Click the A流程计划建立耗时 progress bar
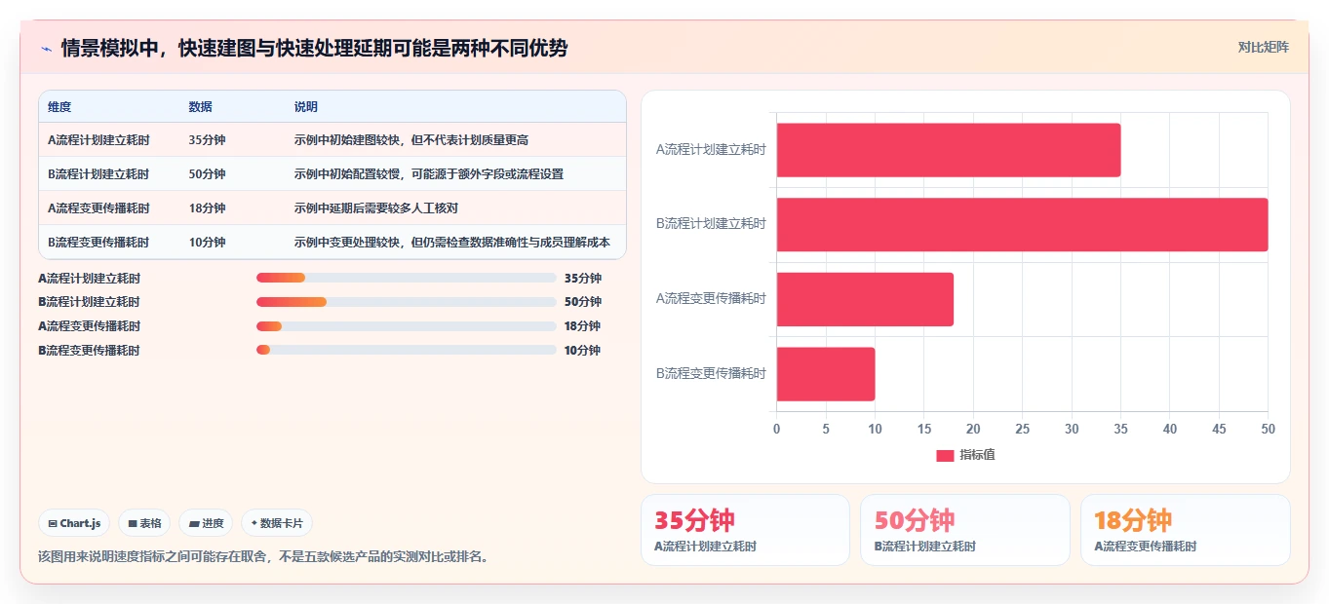 407,278
